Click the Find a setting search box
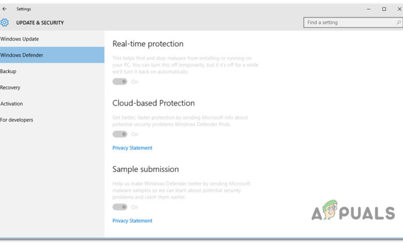403x243 pixels. point(349,23)
